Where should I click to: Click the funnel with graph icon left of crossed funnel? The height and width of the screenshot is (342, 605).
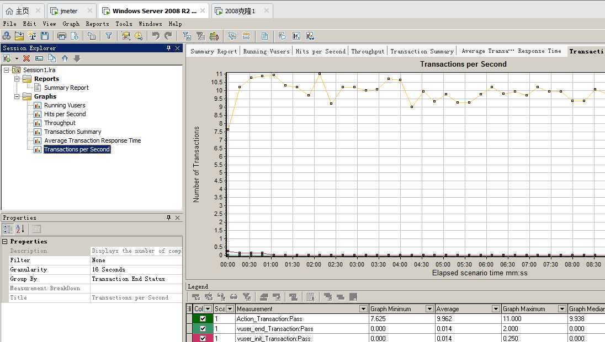click(187, 36)
